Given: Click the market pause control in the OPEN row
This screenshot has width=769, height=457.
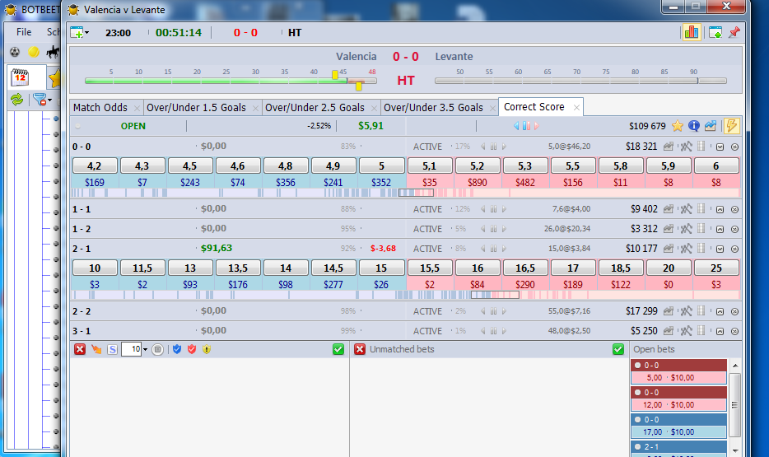Looking at the screenshot, I should pyautogui.click(x=526, y=126).
